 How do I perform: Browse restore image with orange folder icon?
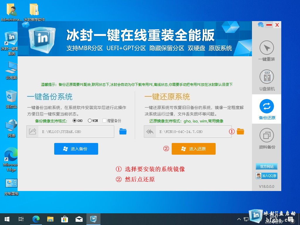point(240,132)
